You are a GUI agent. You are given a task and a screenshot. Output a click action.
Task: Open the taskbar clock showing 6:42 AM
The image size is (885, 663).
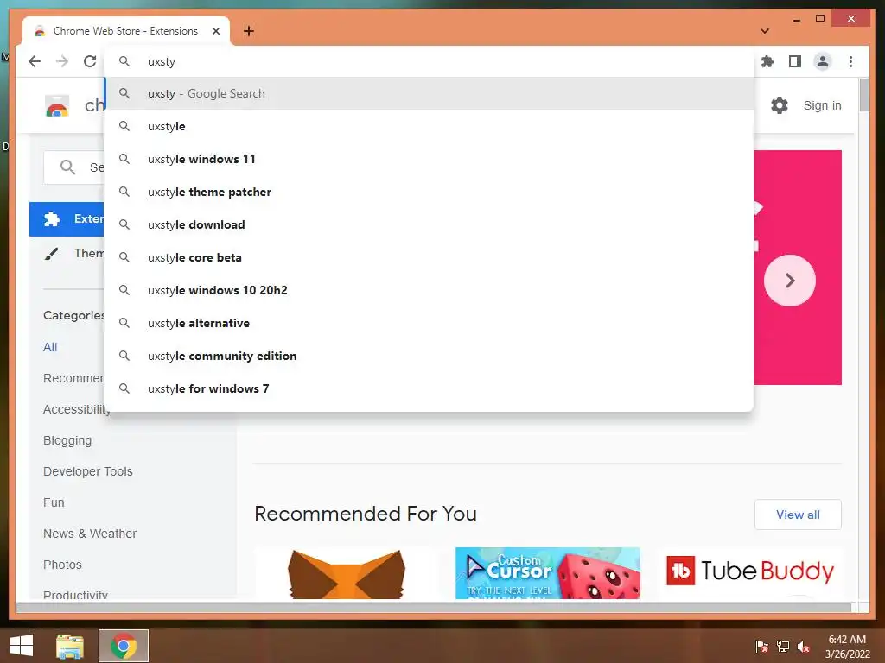847,646
